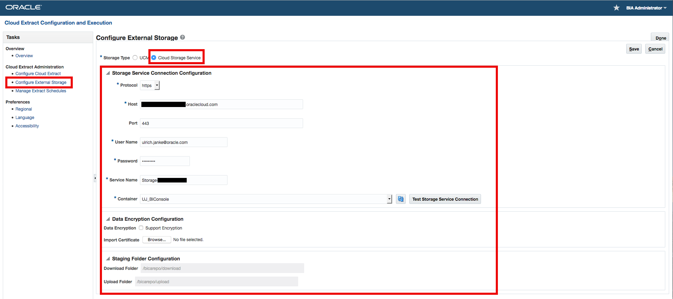673x299 pixels.
Task: Click the favorites star icon
Action: (616, 8)
